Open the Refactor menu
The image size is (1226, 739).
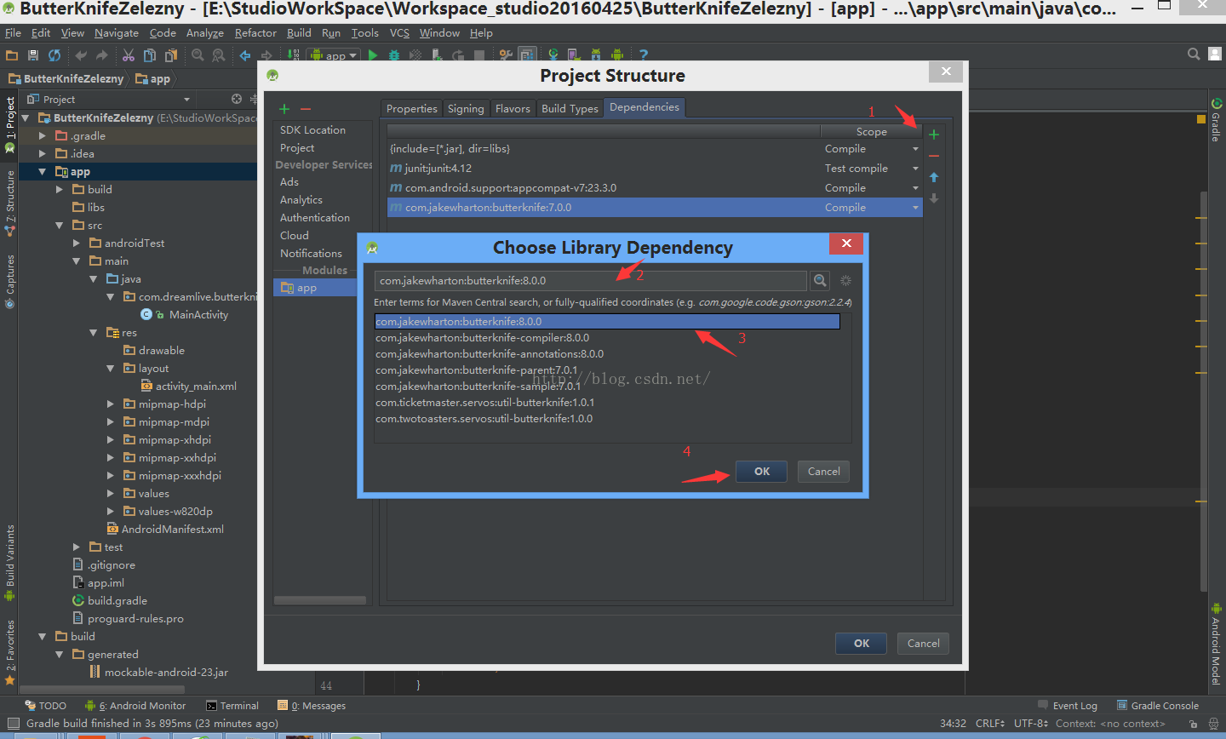tap(255, 33)
